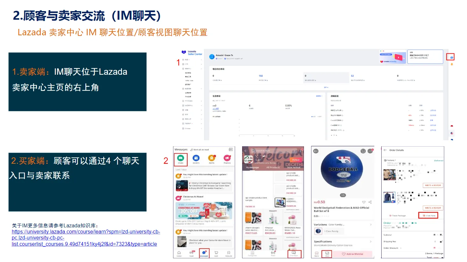Open the Cart icon in bottom navigation
The height and width of the screenshot is (262, 467).
coord(216,252)
